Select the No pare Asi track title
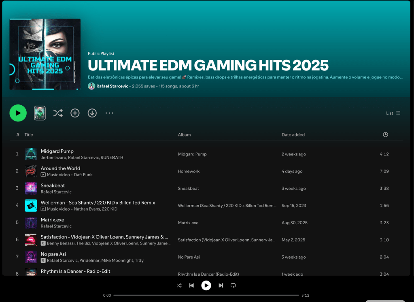 click(53, 254)
